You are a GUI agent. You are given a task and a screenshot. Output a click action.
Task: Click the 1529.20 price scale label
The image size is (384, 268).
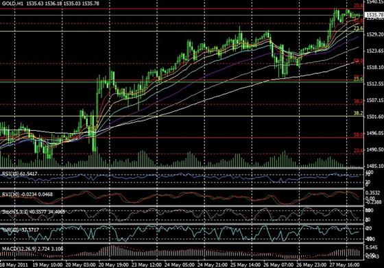[374, 34]
